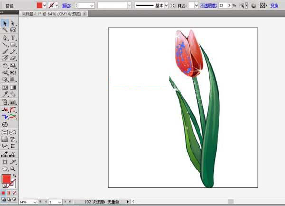
Task: Select the Scale tool
Action: (x=13, y=66)
